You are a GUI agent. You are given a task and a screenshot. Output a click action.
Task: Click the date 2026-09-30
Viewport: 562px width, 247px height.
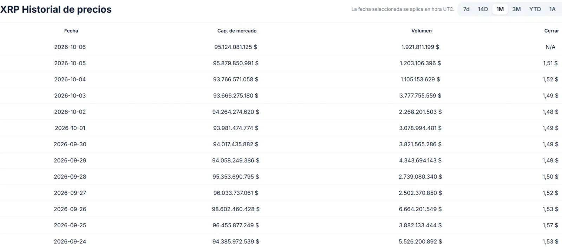[70, 144]
